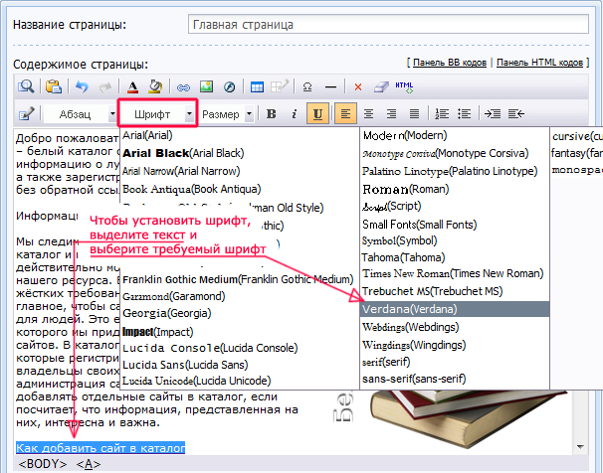The width and height of the screenshot is (603, 473).
Task: Pick the Script font
Action: coord(391,207)
